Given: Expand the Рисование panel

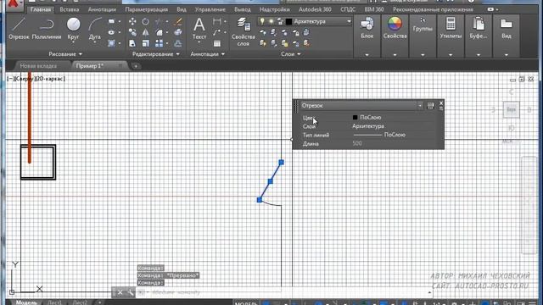Looking at the screenshot, I should 65,54.
